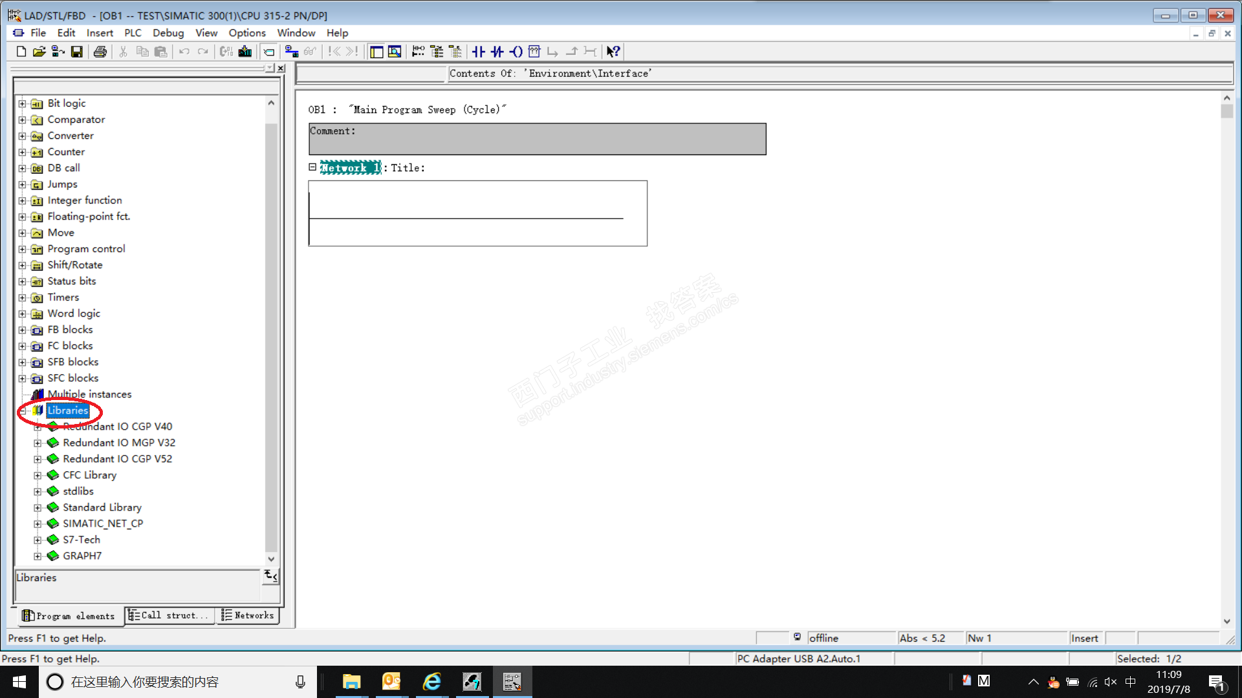Insert an output coil element
1242x698 pixels.
click(516, 52)
